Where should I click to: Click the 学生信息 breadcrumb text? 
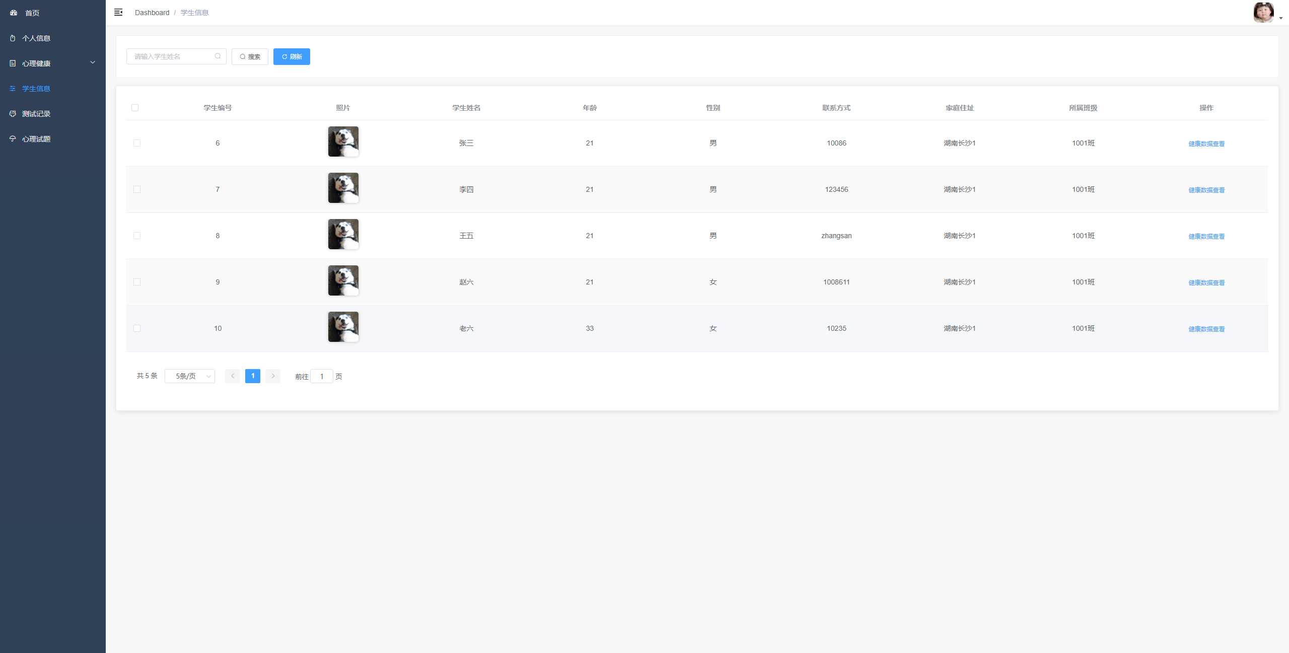[x=194, y=13]
